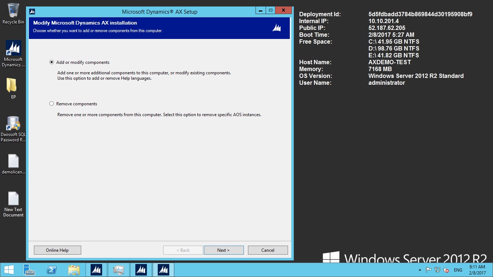
Task: Open the taskbar clock and date
Action: (477, 270)
